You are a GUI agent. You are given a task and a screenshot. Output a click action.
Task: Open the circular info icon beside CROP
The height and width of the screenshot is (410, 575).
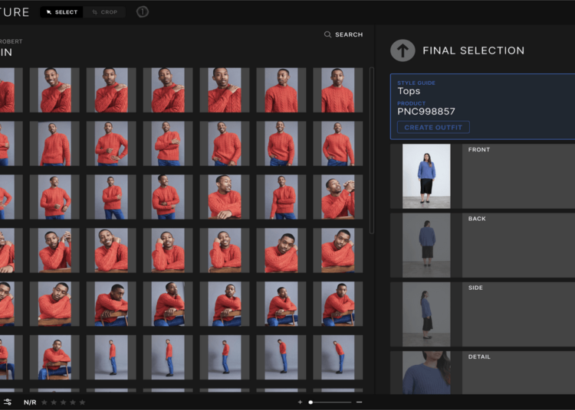[143, 12]
